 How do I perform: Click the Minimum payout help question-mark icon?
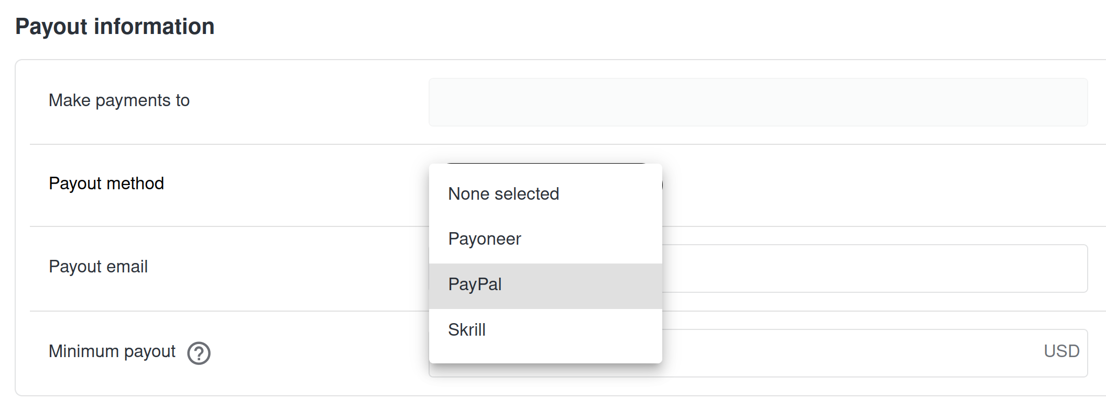[x=199, y=353]
